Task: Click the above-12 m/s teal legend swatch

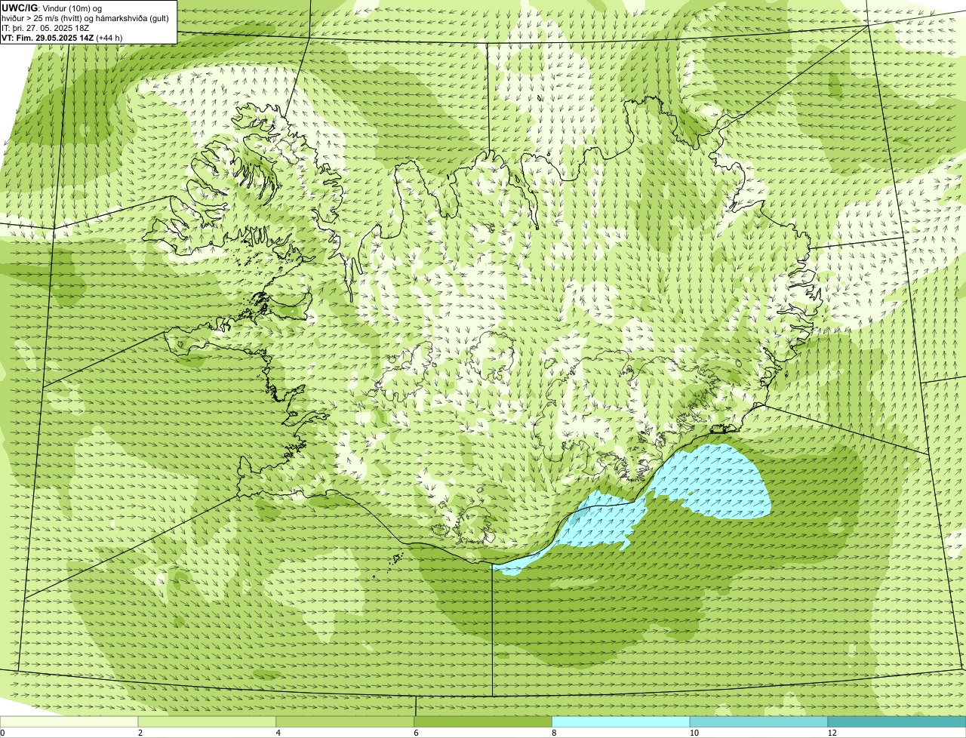Action: [897, 721]
